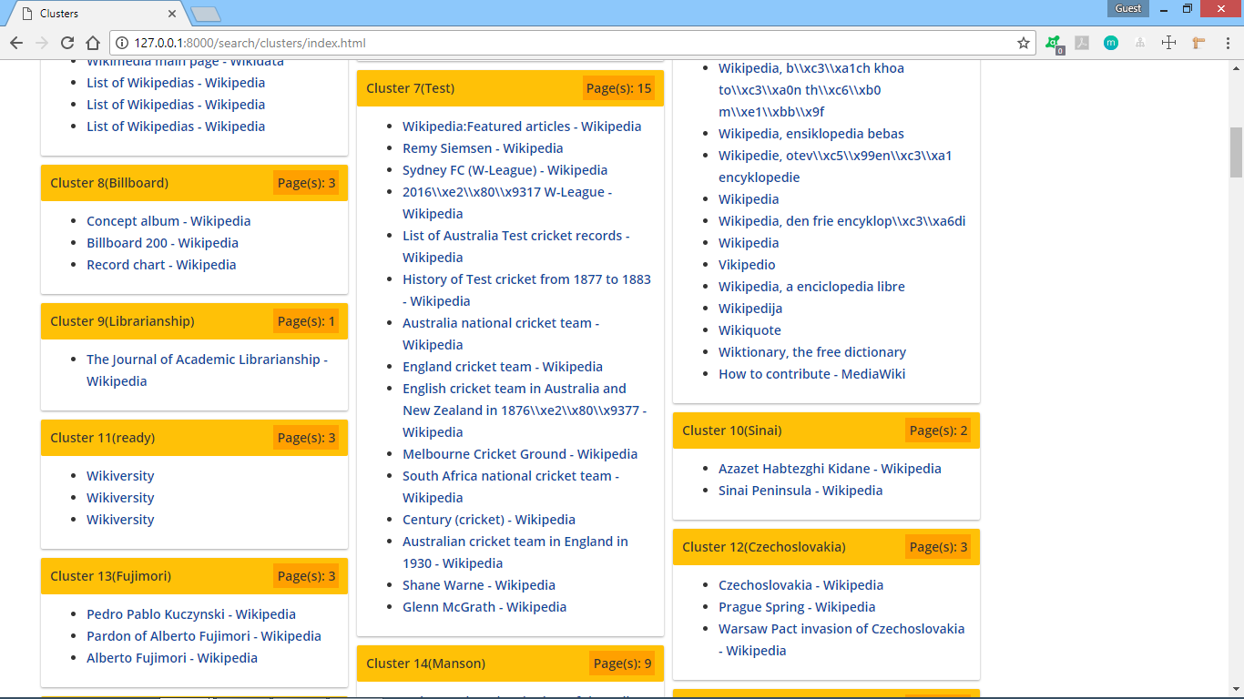
Task: Open Warsaw Pact invasion of Czechoslovakia link
Action: pyautogui.click(x=841, y=640)
